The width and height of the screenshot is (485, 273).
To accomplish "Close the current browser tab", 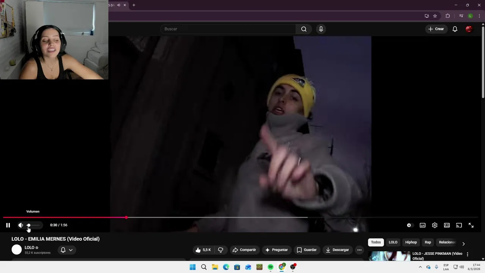I will coord(125,5).
